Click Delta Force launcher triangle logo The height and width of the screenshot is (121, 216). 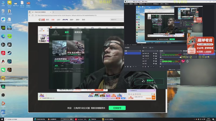click(x=56, y=32)
